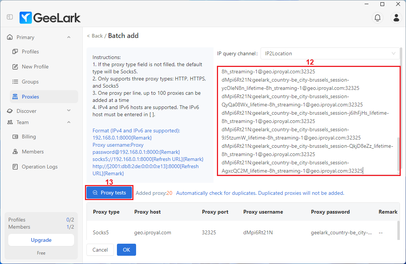The width and height of the screenshot is (406, 264).
Task: Open Billing page
Action: pyautogui.click(x=29, y=137)
